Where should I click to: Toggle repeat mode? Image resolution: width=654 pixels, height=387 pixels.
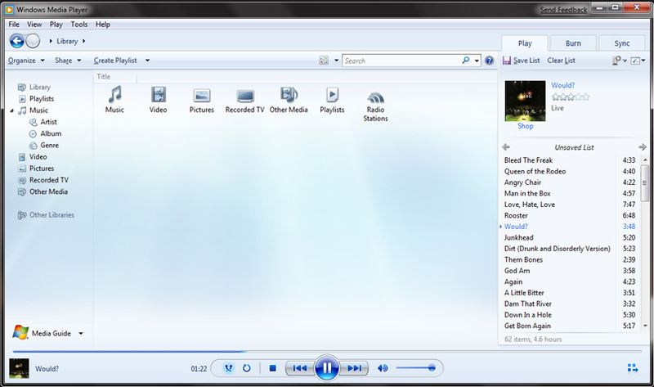[x=247, y=368]
